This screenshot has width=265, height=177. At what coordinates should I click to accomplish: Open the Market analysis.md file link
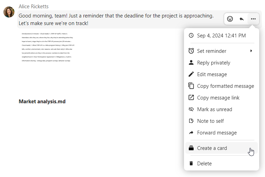[x=42, y=102]
